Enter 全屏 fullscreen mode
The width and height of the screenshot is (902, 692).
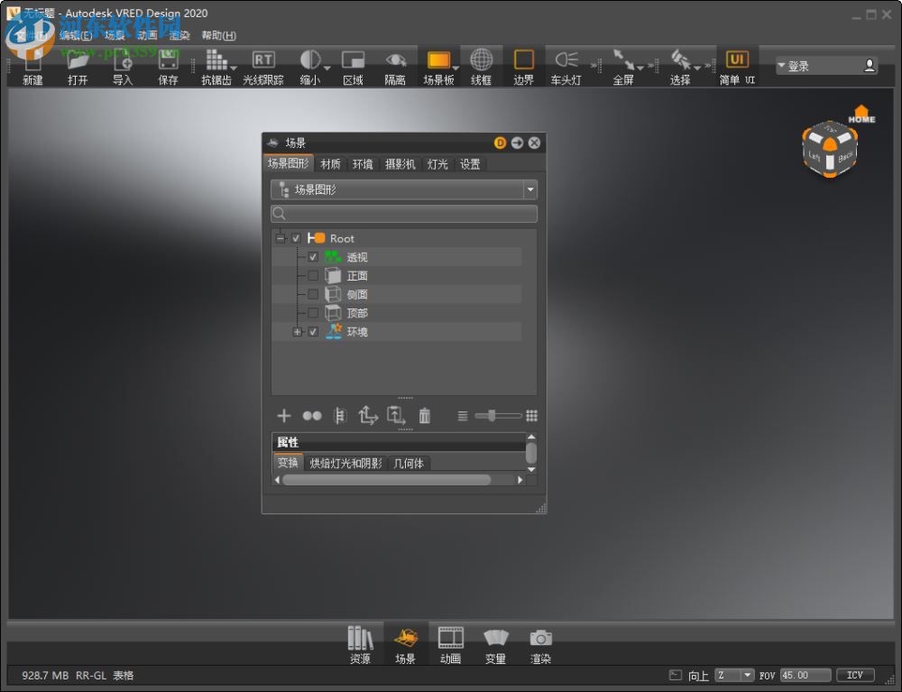[622, 65]
